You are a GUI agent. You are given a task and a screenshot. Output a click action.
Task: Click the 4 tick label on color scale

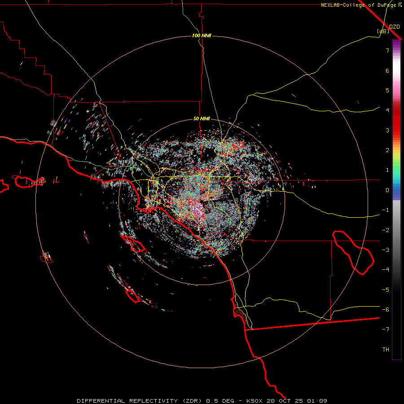click(387, 110)
